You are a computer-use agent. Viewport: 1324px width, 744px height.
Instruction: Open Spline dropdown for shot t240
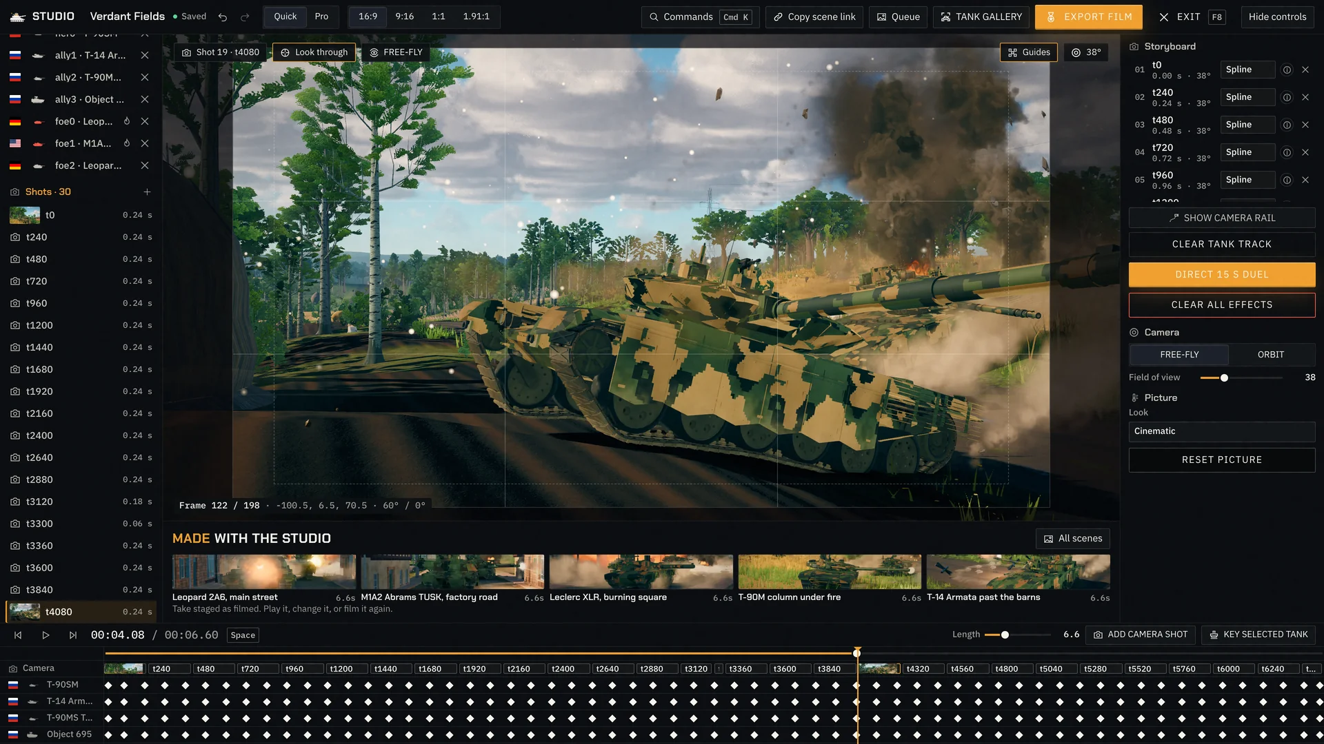(1247, 97)
